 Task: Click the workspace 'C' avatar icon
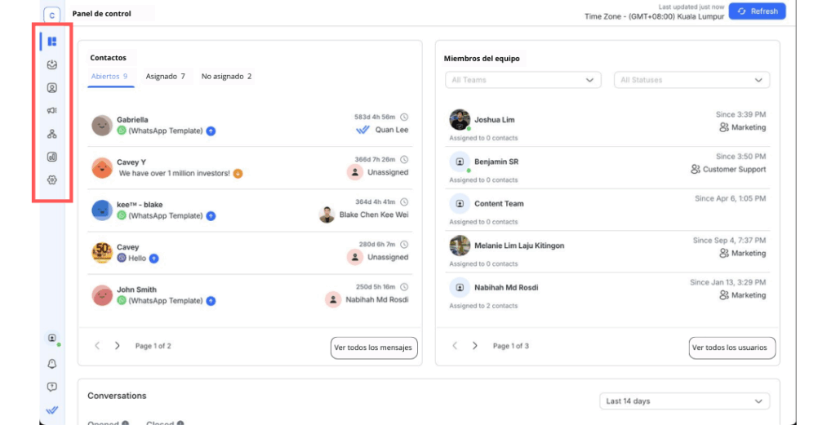point(51,15)
